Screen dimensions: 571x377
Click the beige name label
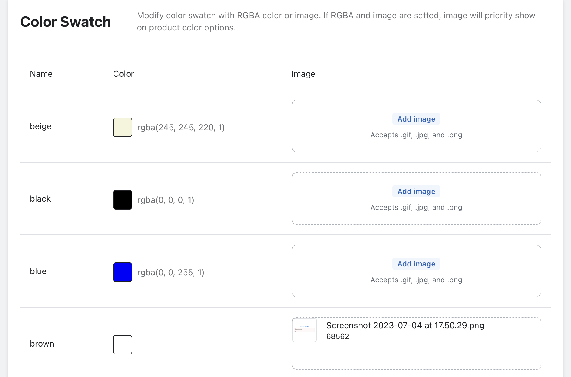coord(40,126)
